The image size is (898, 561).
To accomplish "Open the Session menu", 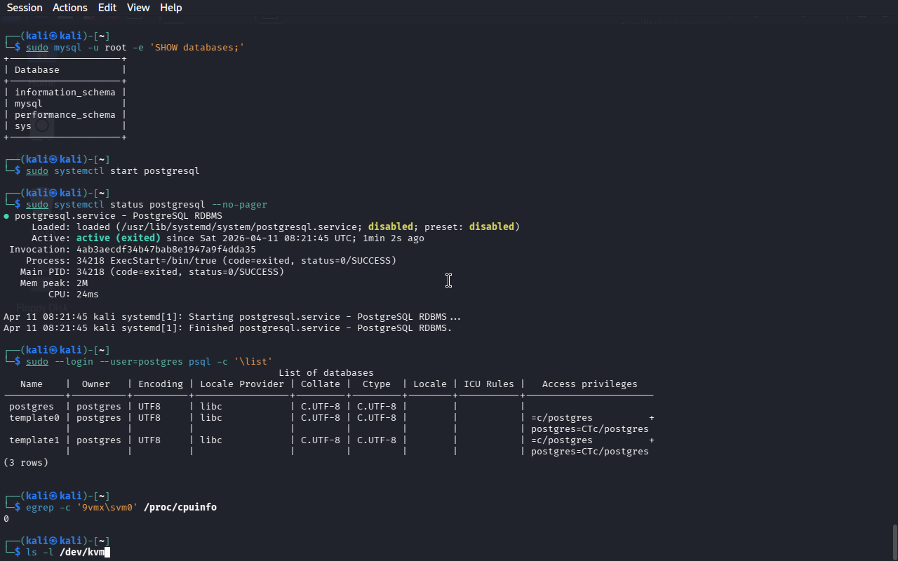I will click(25, 8).
